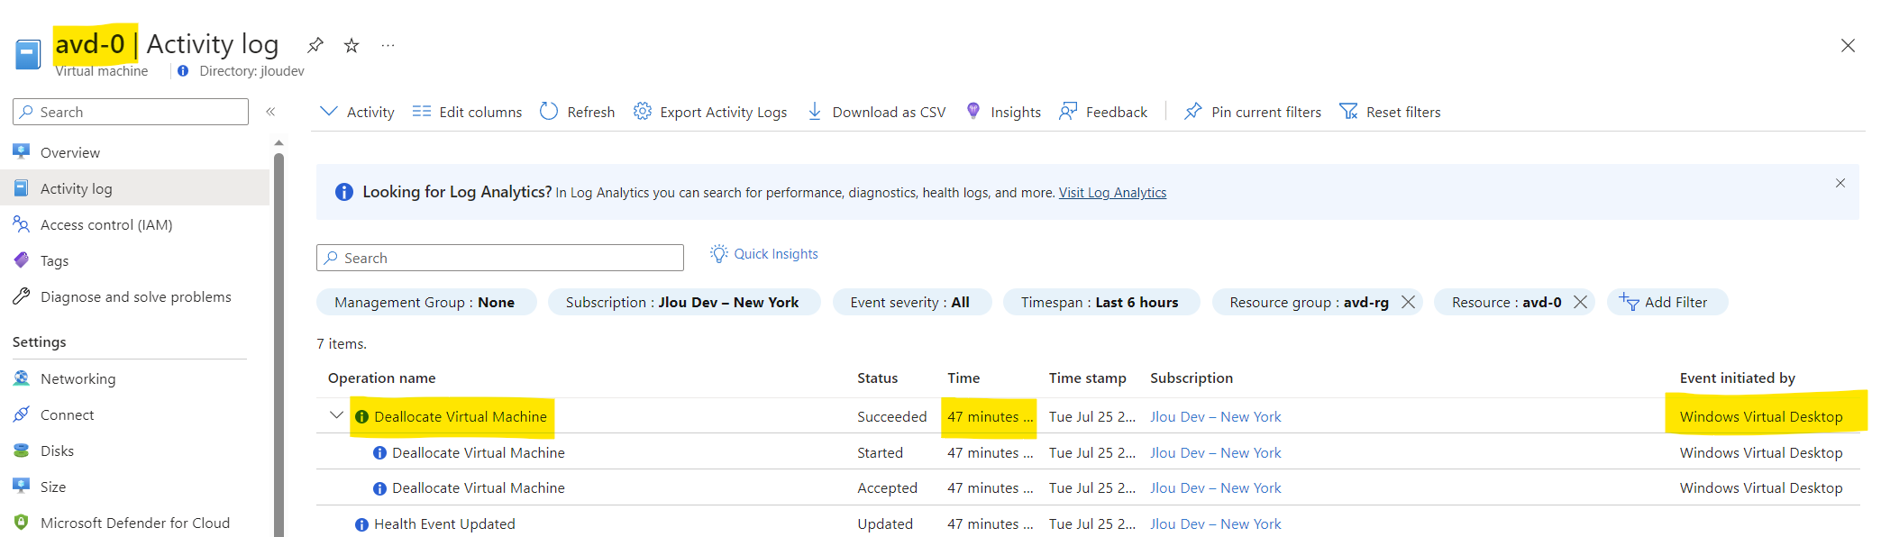
Task: Click the Feedback button
Action: pos(1103,112)
